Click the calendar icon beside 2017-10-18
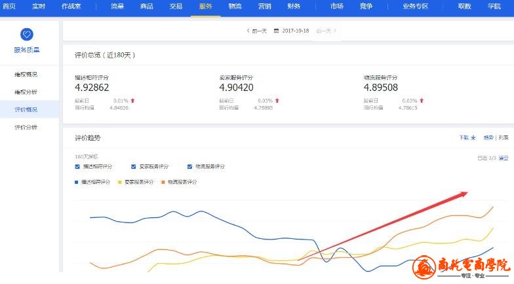The image size is (514, 284). pyautogui.click(x=277, y=30)
